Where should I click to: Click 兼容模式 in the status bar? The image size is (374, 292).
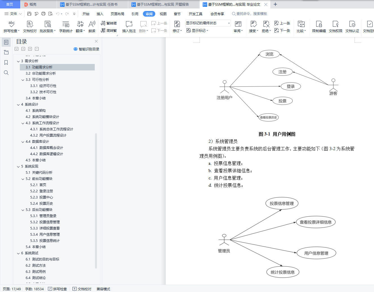pos(103,289)
